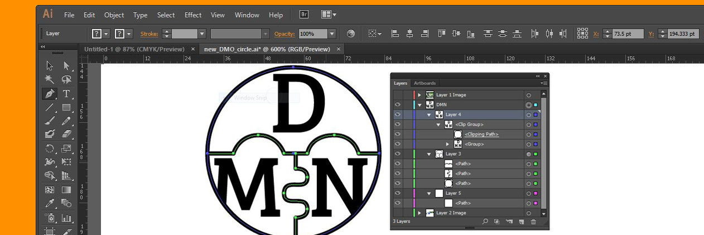Viewport: 704px width, 235px height.
Task: Open the stroke weight dropdown
Action: click(x=202, y=33)
